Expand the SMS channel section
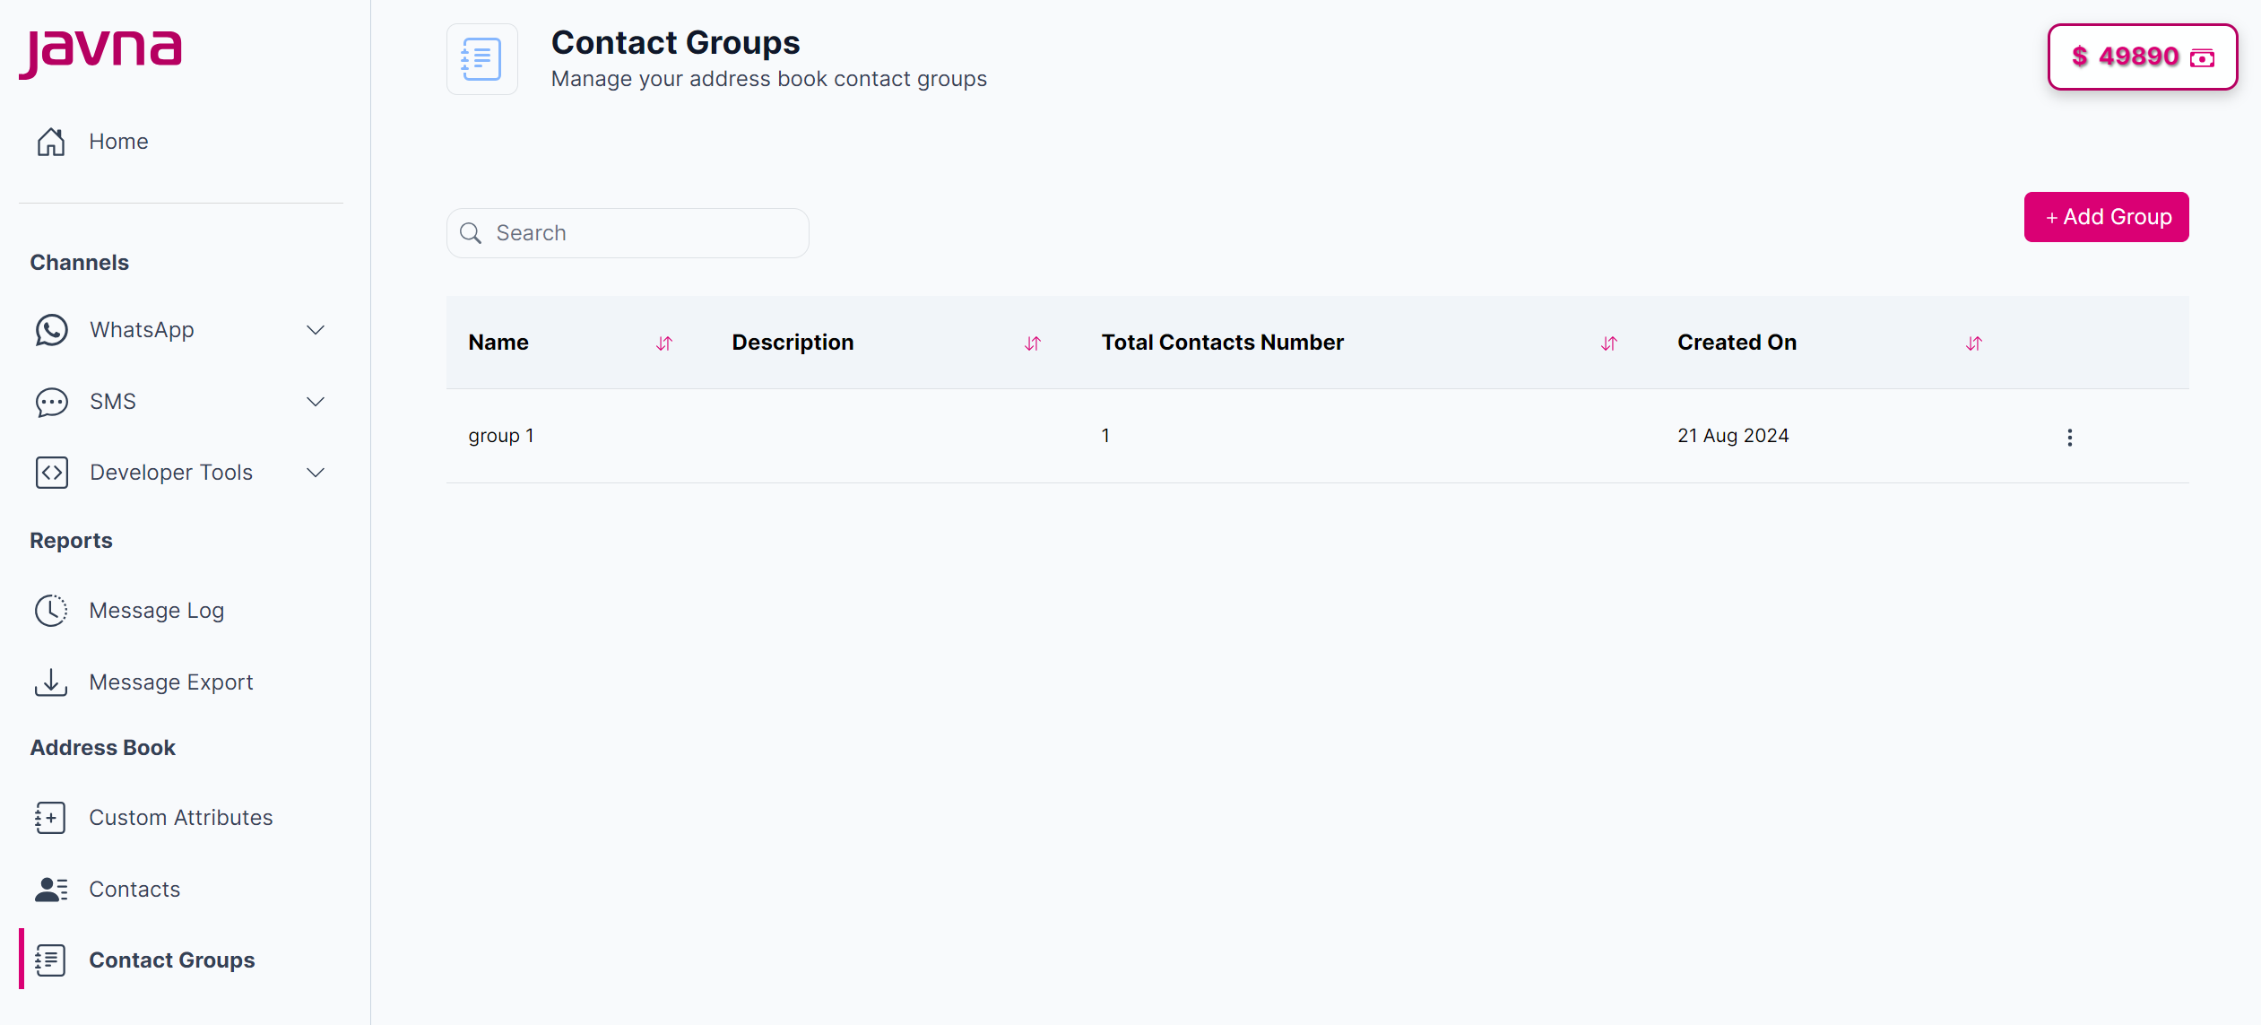Image resolution: width=2261 pixels, height=1025 pixels. [x=315, y=402]
